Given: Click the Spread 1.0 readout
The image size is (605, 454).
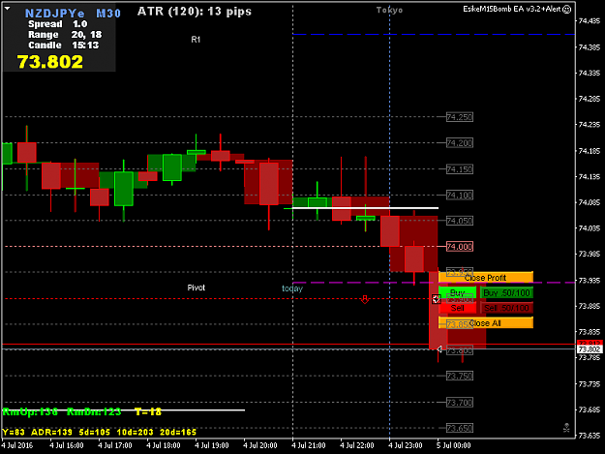Looking at the screenshot, I should [x=57, y=24].
